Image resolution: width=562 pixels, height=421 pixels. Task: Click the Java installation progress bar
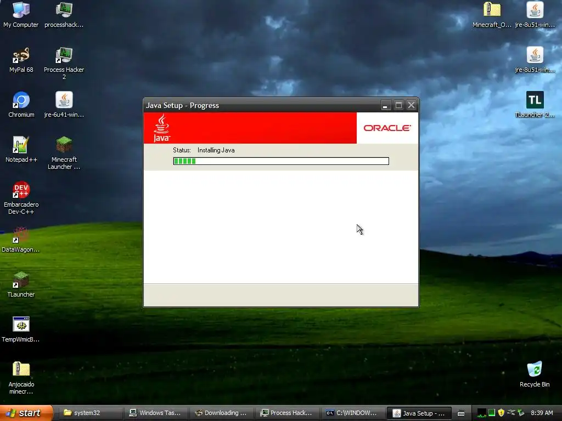pos(281,161)
